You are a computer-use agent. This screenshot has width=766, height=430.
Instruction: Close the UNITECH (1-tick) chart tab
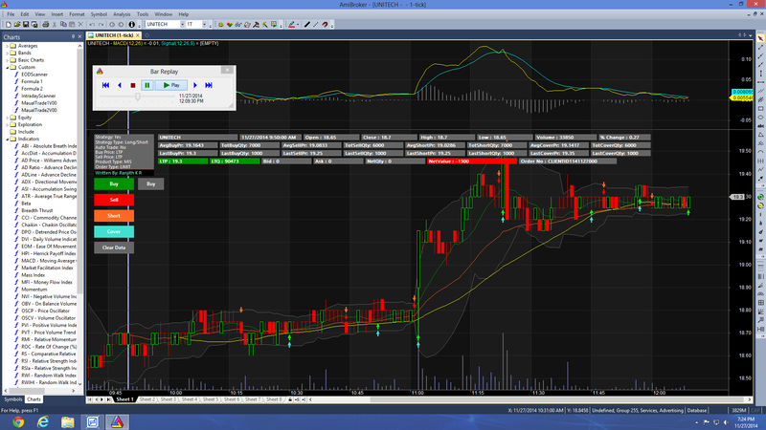pyautogui.click(x=138, y=35)
